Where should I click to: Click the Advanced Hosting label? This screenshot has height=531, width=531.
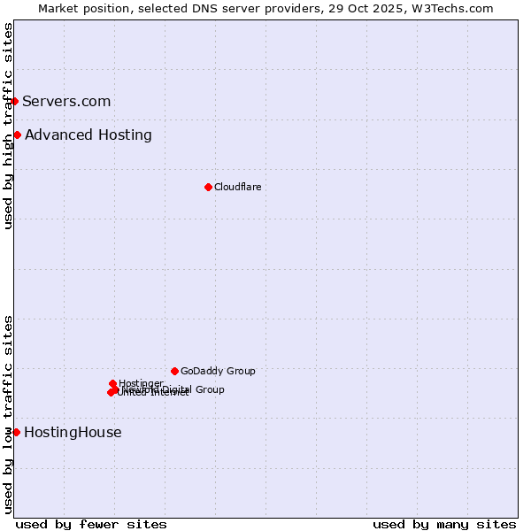click(x=88, y=135)
